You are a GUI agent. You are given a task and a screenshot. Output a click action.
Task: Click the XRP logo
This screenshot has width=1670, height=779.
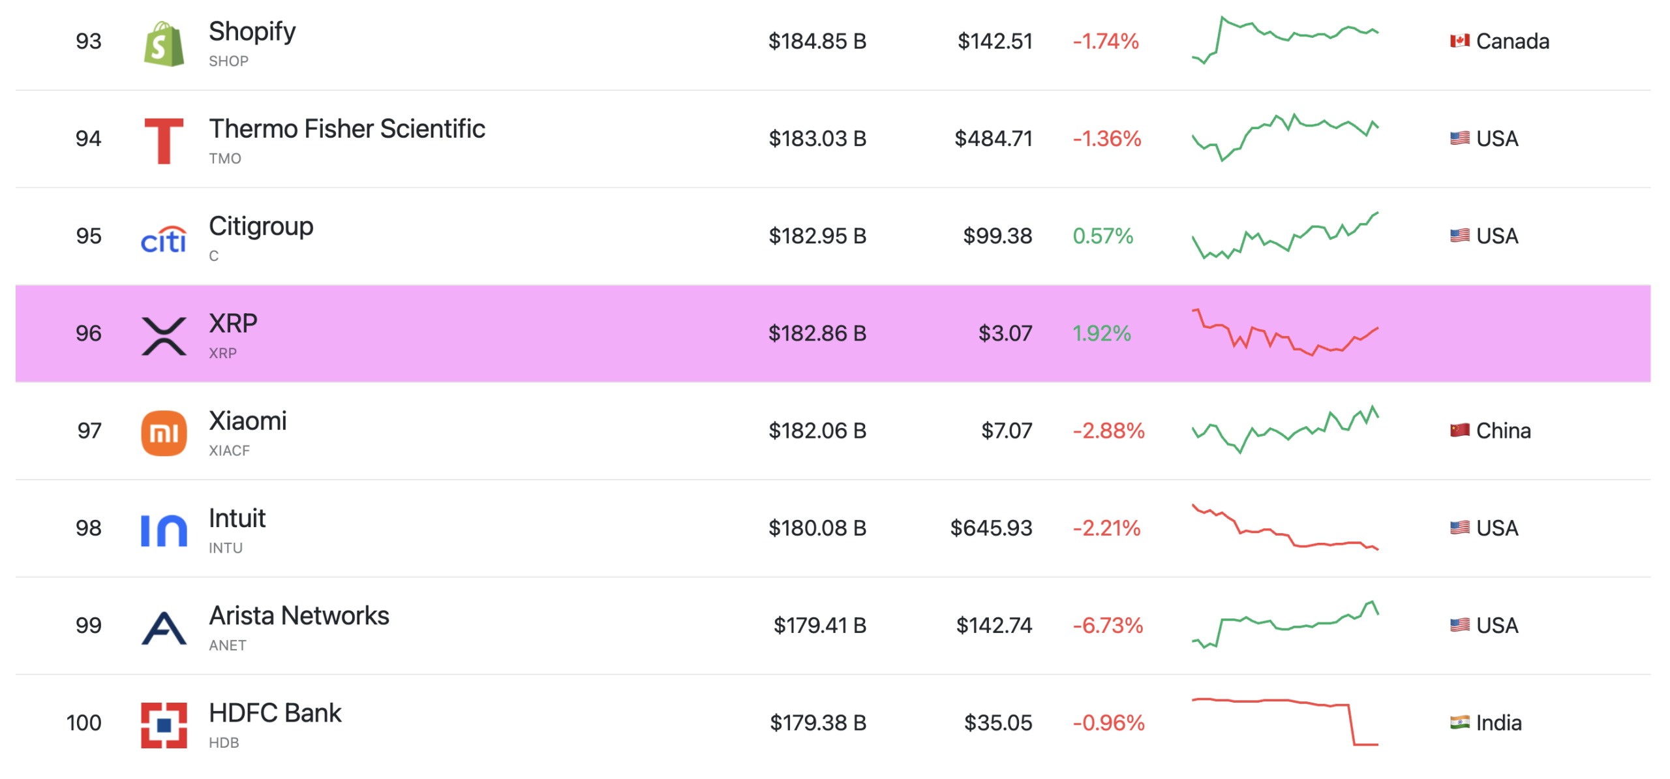coord(163,334)
